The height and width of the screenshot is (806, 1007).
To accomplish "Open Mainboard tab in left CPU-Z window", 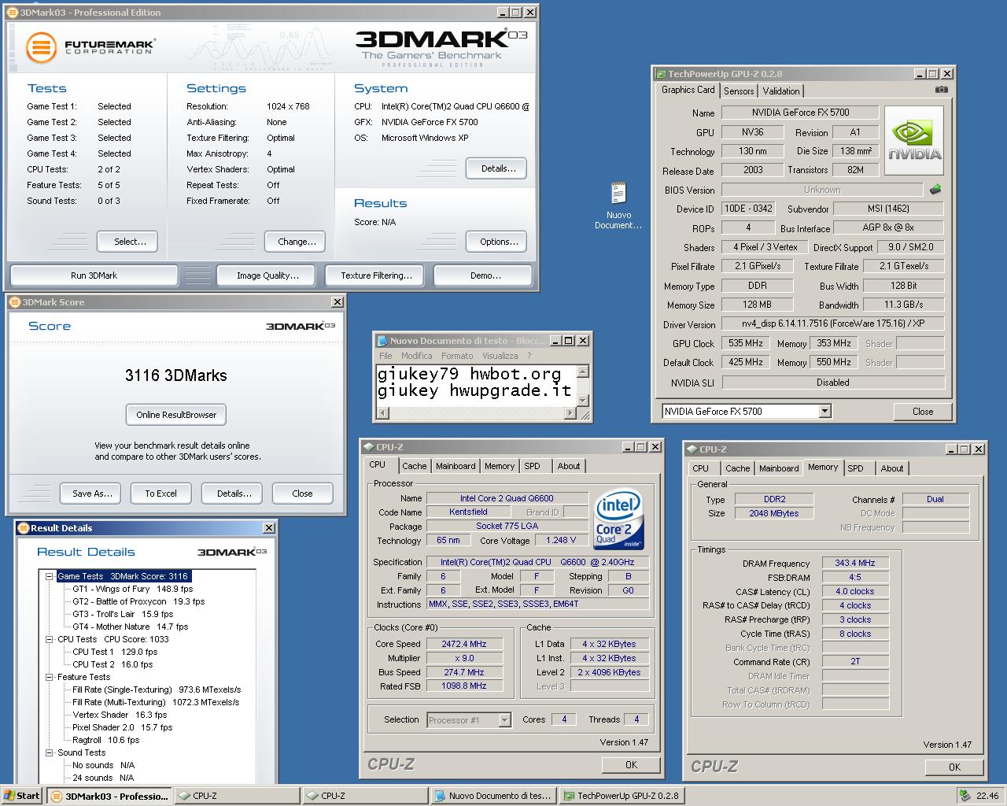I will [x=456, y=466].
